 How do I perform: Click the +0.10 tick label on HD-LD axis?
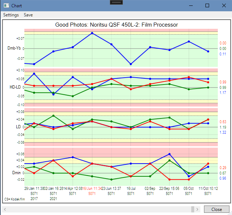coord(20,70)
